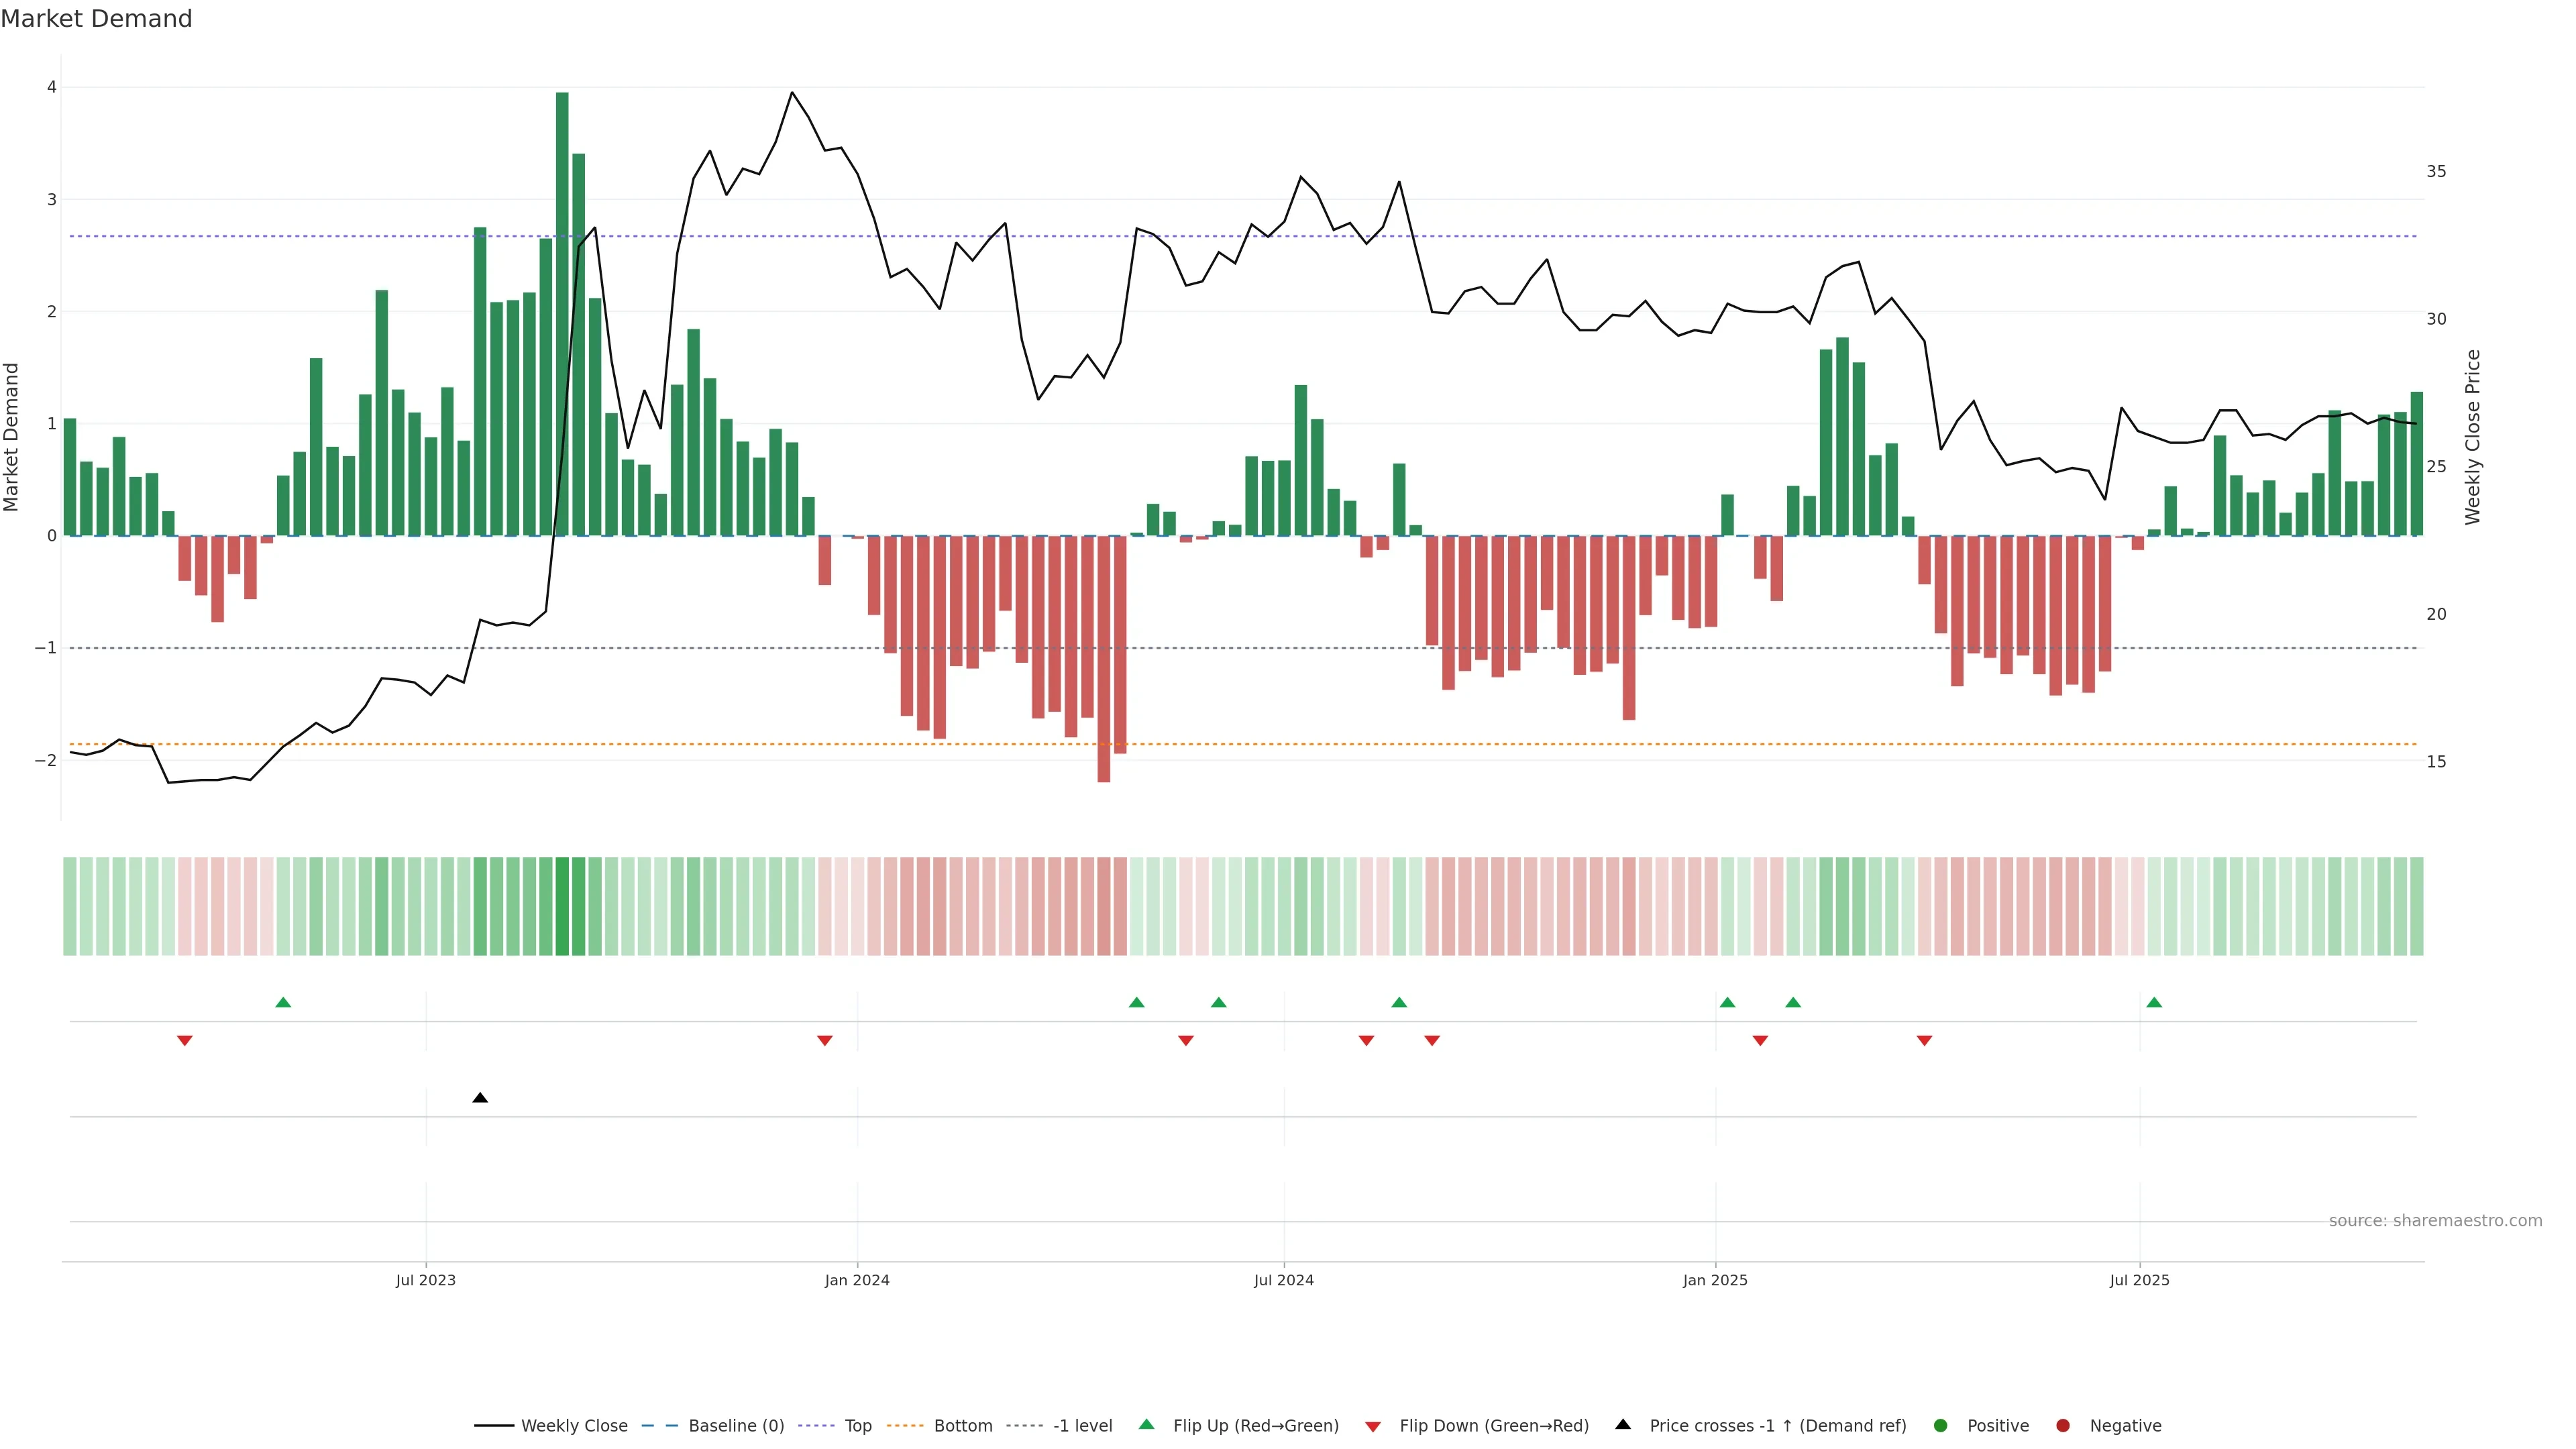Click the Weekly Close Price axis title
The image size is (2576, 1449).
coord(2473,437)
